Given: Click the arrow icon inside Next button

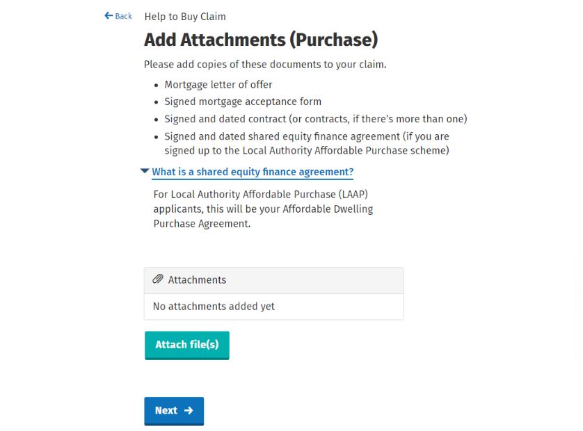Looking at the screenshot, I should point(189,410).
